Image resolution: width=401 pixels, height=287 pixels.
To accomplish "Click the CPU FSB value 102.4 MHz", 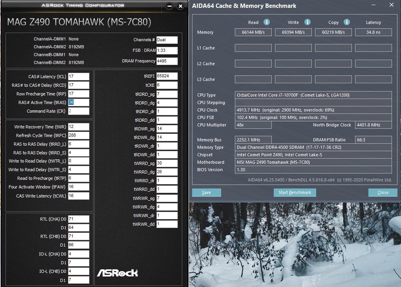I will 313,117.
